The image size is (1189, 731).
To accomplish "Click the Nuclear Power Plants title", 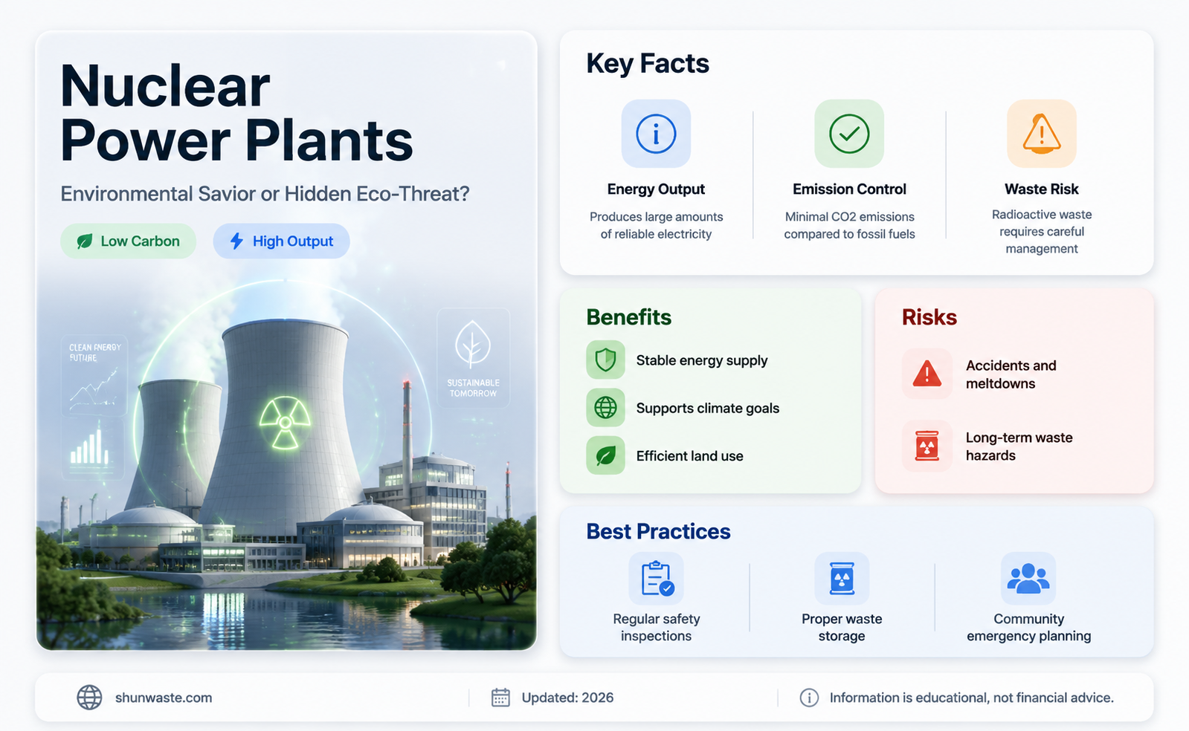I will (236, 113).
